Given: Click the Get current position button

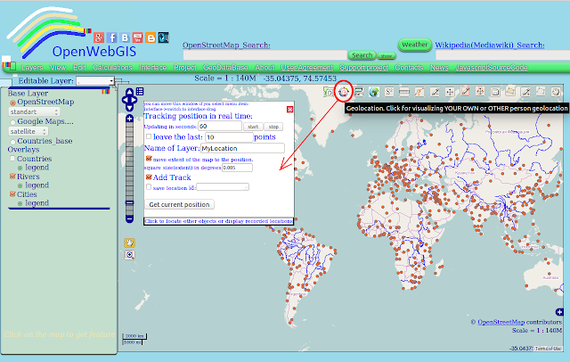Looking at the screenshot, I should click(179, 204).
